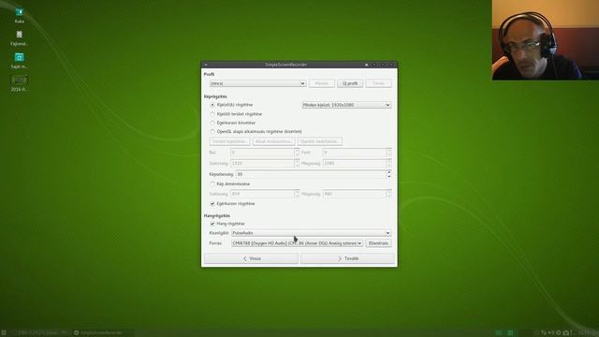The height and width of the screenshot is (337, 599).
Task: Click the scaled Magasság field showing 480
Action: point(354,194)
